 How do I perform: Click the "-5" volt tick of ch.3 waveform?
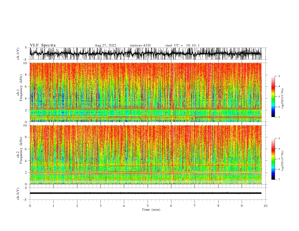pos(25,200)
